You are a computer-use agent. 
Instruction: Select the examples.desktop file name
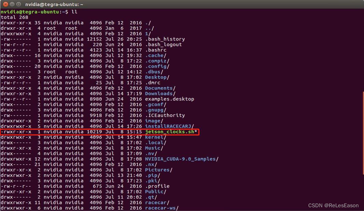click(x=169, y=99)
